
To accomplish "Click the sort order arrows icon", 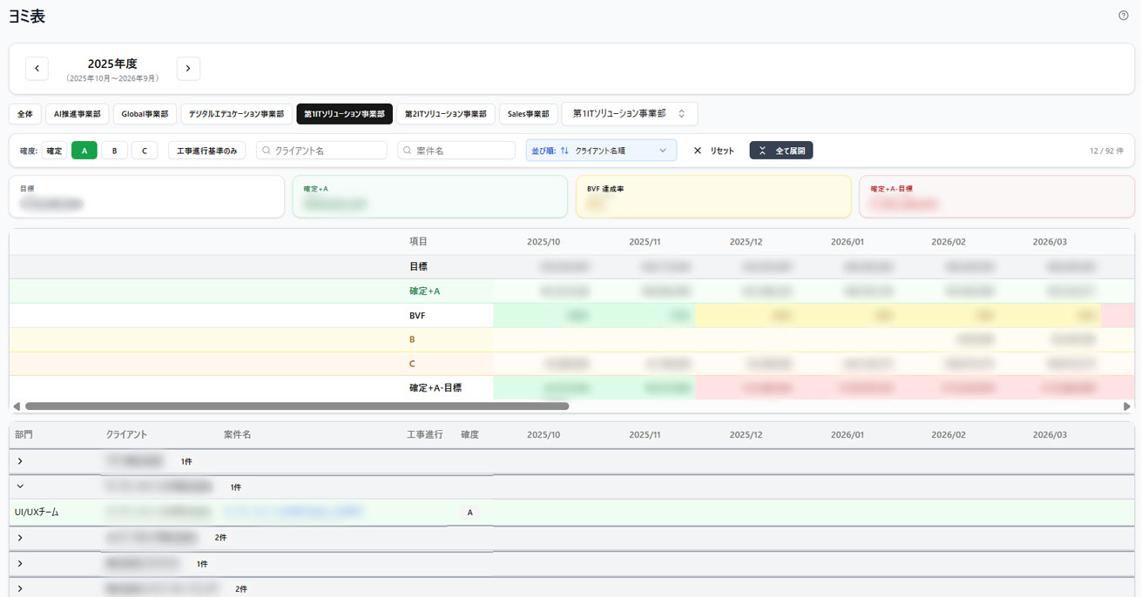I will [564, 151].
